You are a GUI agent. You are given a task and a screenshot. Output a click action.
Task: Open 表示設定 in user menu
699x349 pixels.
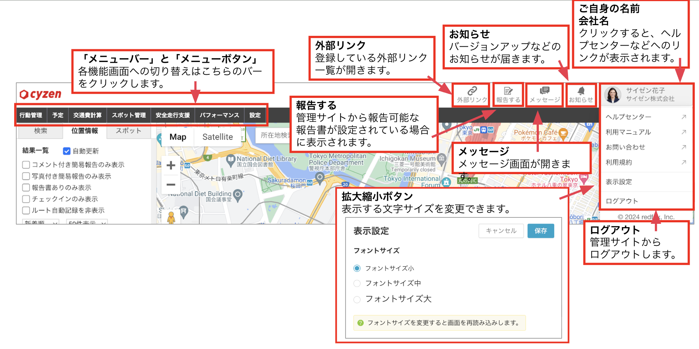(619, 182)
